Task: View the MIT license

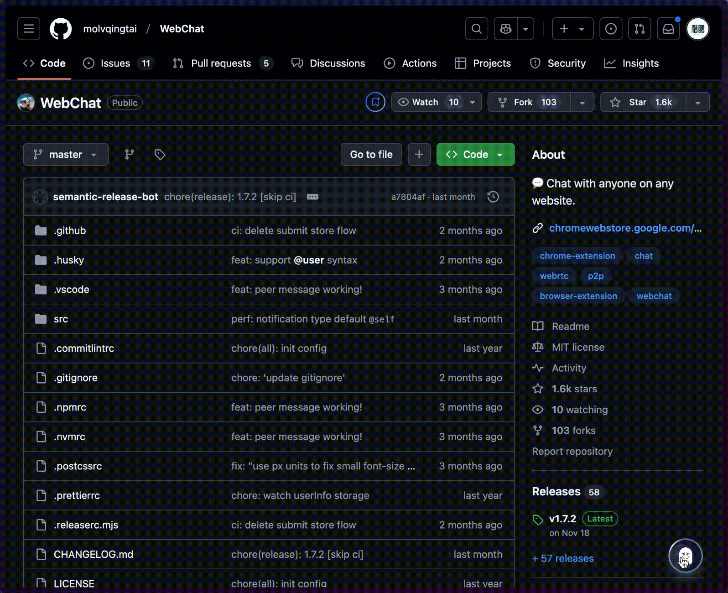Action: (x=568, y=348)
